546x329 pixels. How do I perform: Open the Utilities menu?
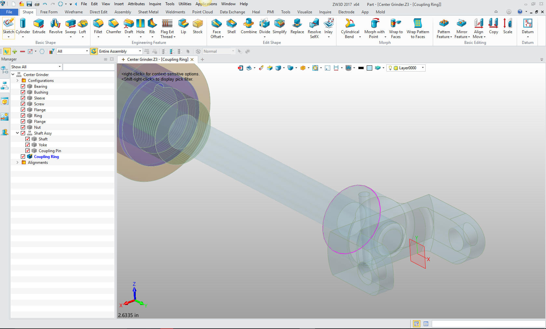click(x=185, y=4)
